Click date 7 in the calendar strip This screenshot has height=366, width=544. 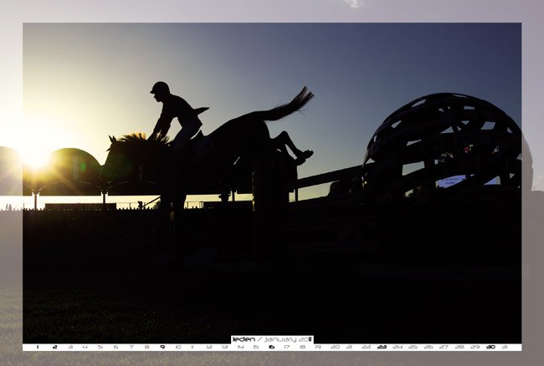pyautogui.click(x=131, y=347)
